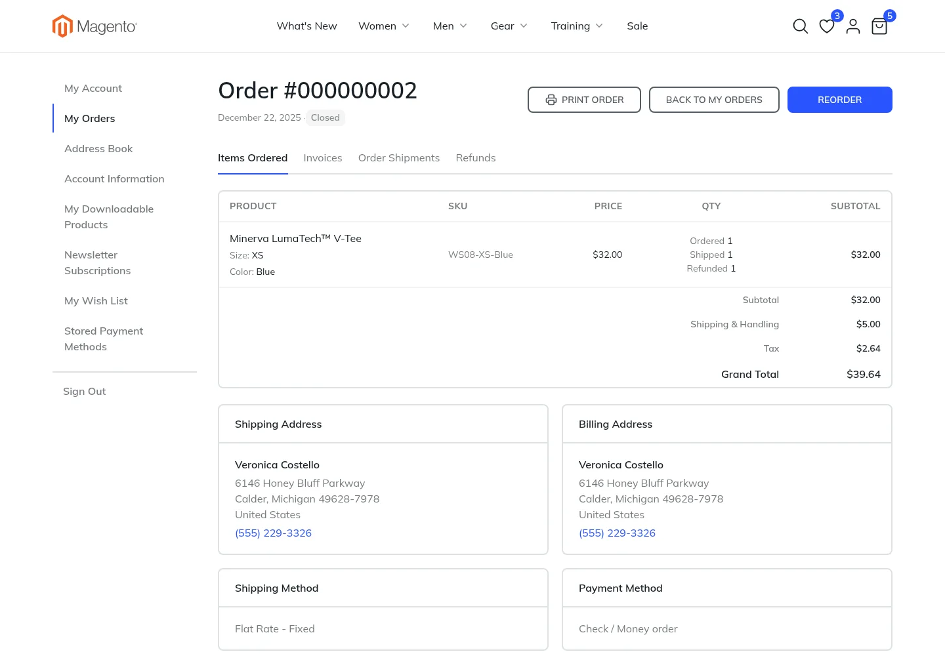Open My Downloadable Products link
The image size is (945, 656).
(109, 217)
